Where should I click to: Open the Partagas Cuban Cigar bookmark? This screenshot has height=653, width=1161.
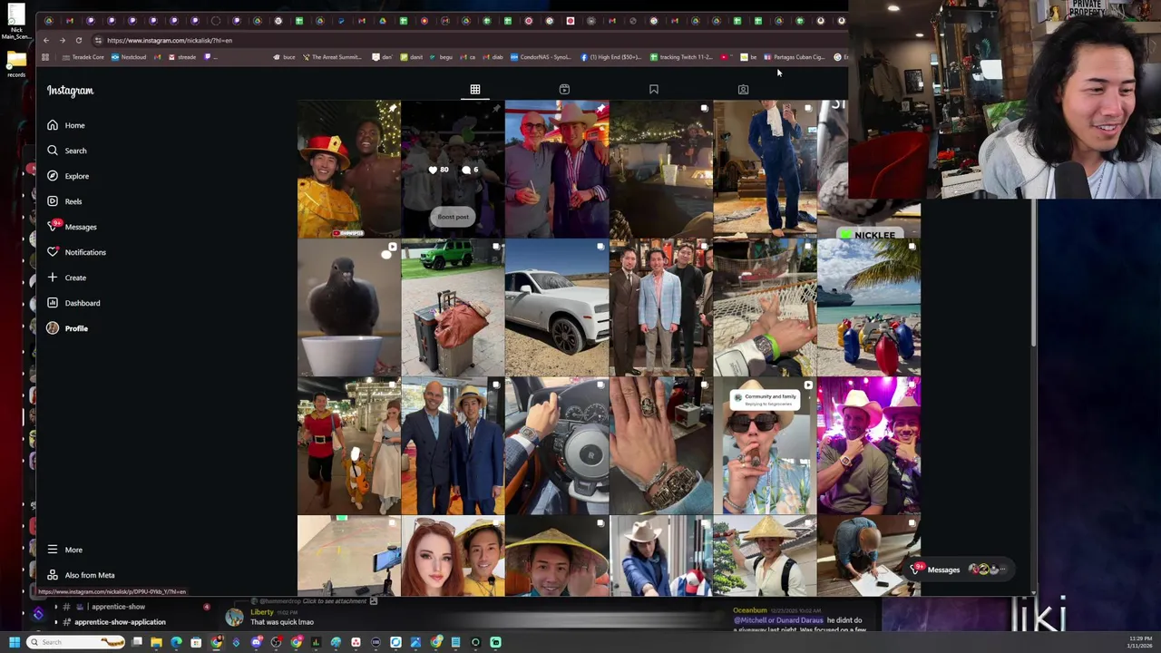click(795, 57)
